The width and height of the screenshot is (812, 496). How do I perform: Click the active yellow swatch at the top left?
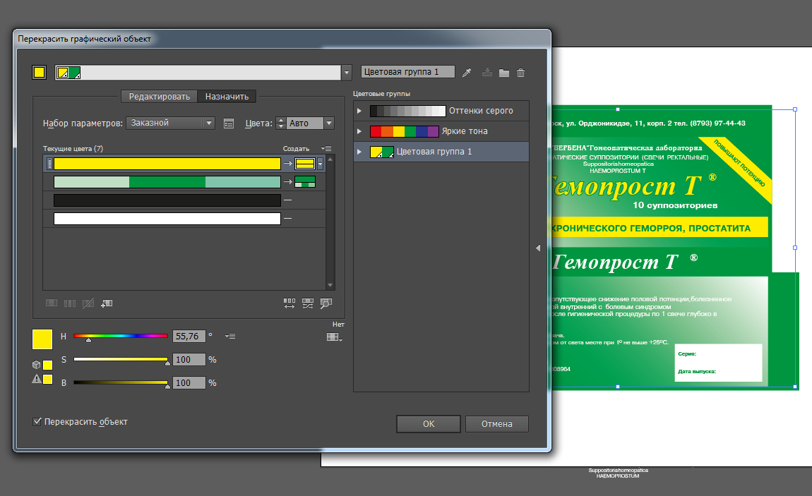[40, 73]
